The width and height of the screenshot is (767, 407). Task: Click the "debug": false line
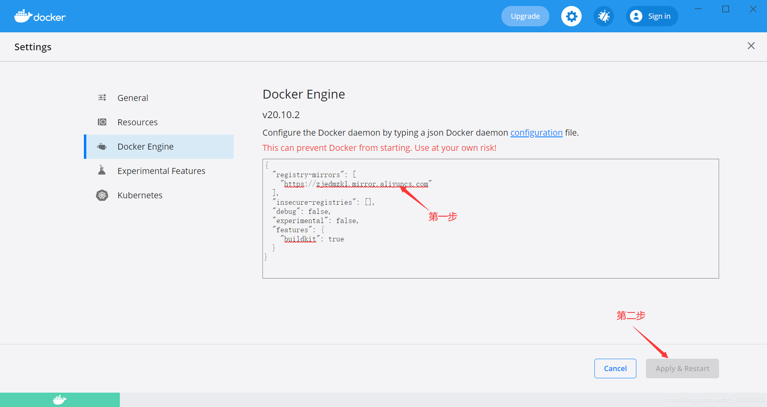(302, 211)
